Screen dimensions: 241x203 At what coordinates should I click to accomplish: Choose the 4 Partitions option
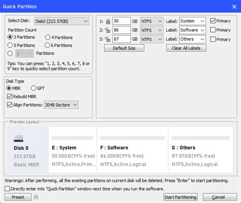(x=59, y=37)
